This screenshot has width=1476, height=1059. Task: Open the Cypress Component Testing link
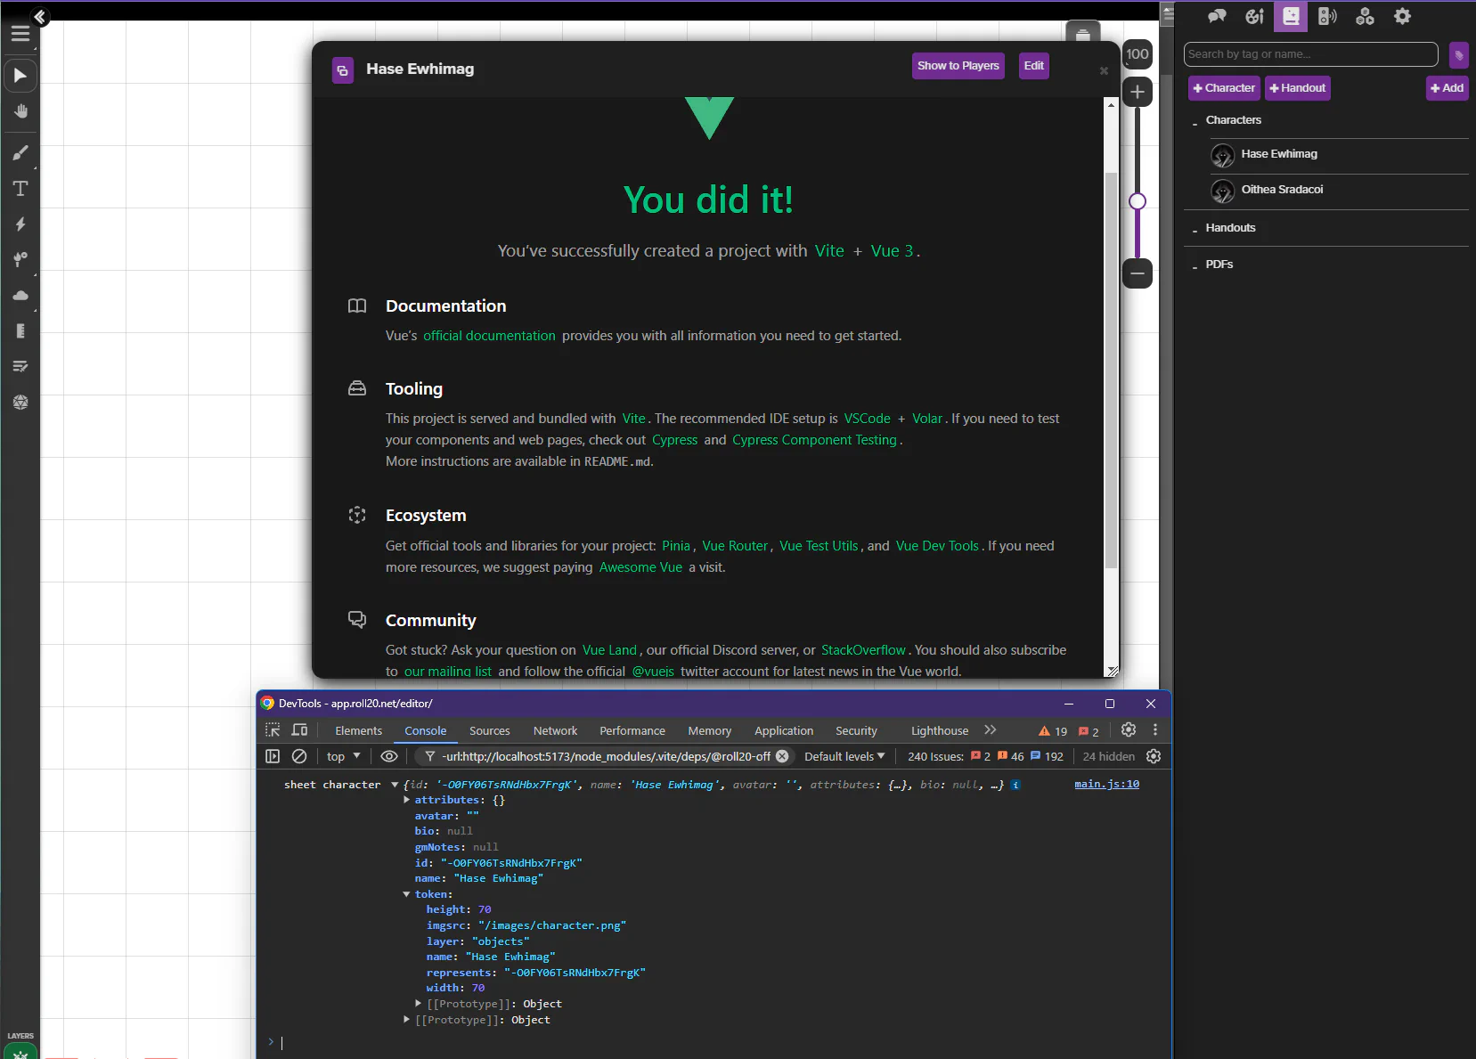pos(814,440)
